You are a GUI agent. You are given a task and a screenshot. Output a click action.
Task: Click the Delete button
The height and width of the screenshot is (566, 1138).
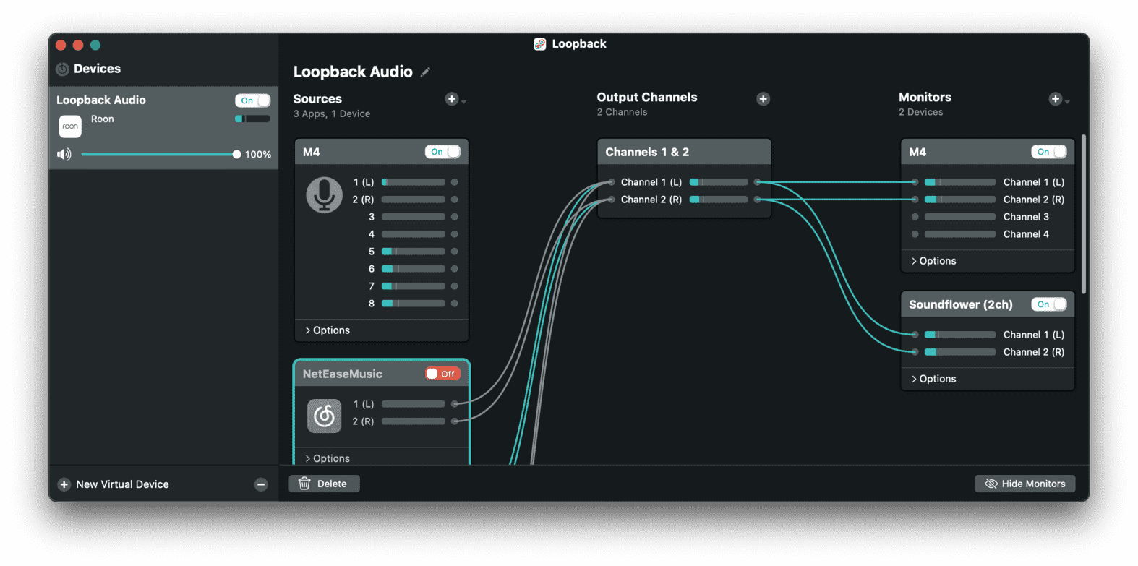point(324,484)
